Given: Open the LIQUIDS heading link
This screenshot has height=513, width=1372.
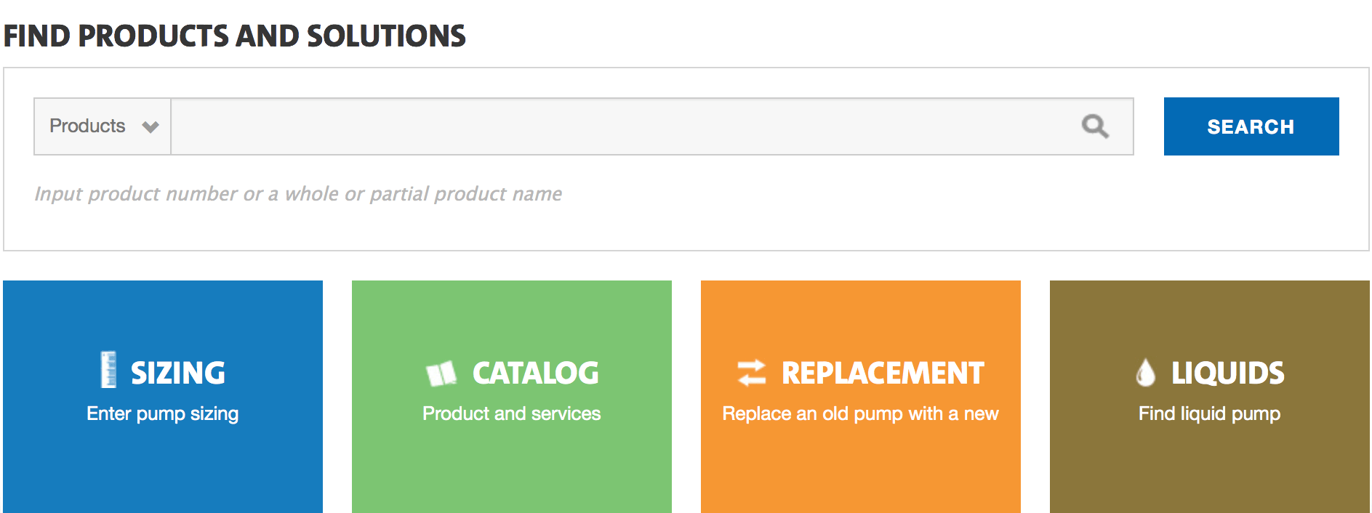Looking at the screenshot, I should [1227, 373].
